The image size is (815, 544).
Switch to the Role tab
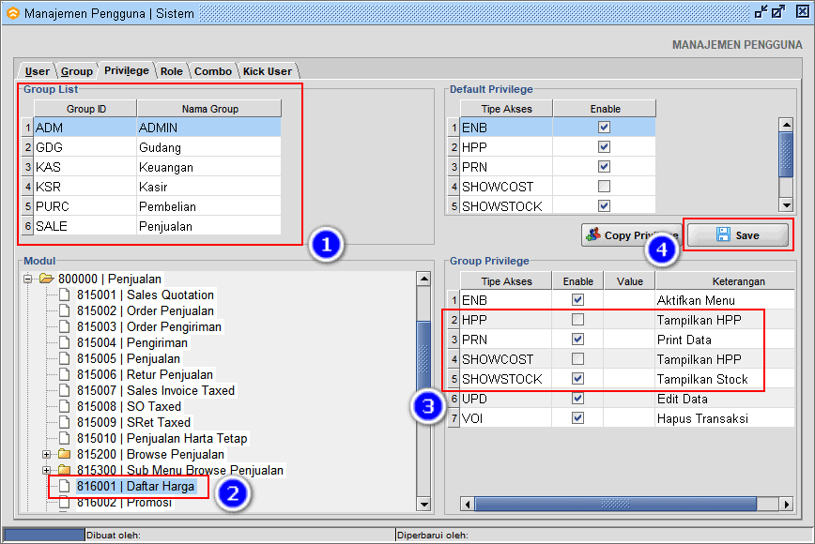point(172,71)
